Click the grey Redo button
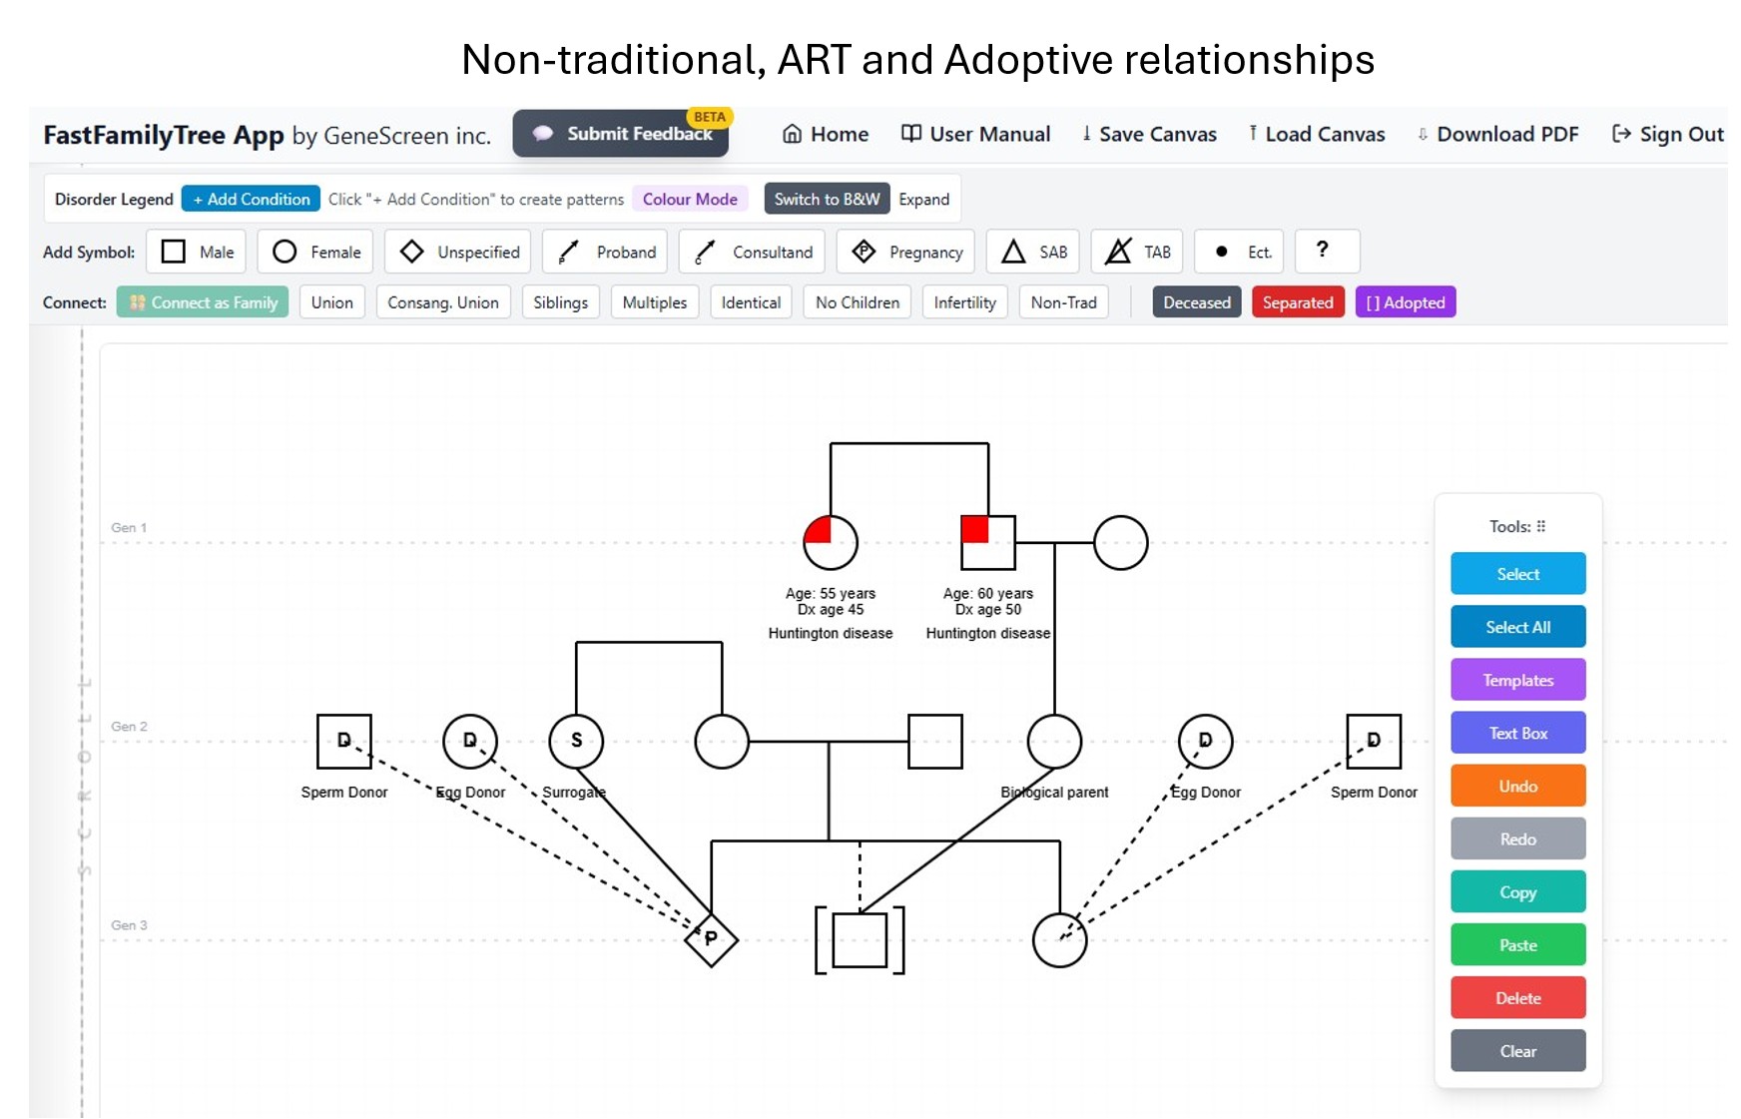The height and width of the screenshot is (1119, 1741). pos(1517,839)
